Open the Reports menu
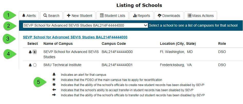The image size is (243, 104). coord(141,16)
